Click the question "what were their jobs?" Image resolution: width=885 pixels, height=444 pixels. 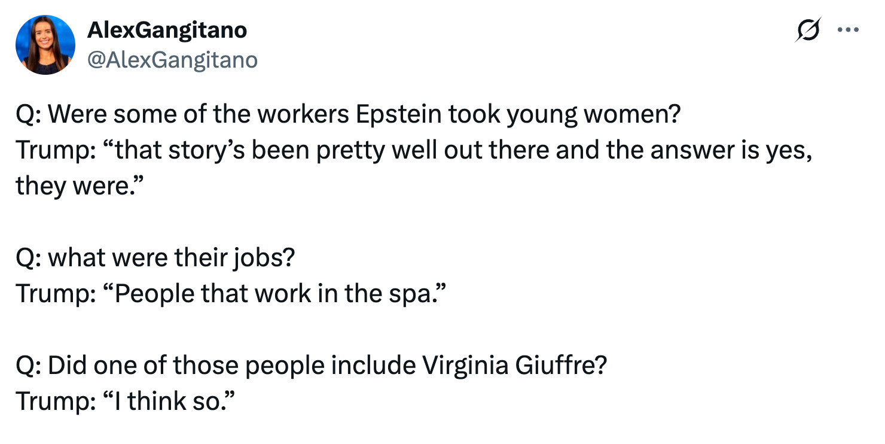point(155,258)
